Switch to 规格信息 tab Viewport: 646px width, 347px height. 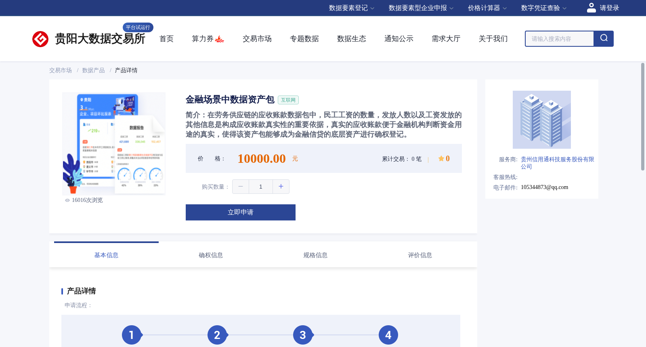click(x=315, y=255)
